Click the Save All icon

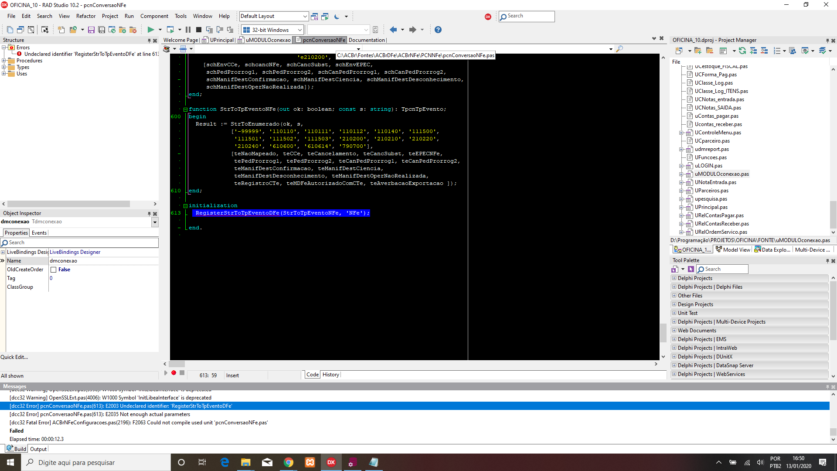point(102,30)
